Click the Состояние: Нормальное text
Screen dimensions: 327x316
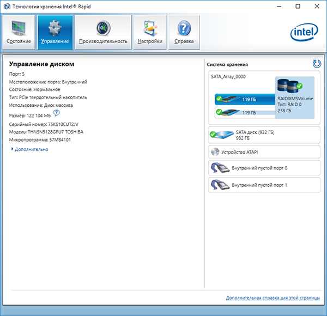(x=34, y=89)
